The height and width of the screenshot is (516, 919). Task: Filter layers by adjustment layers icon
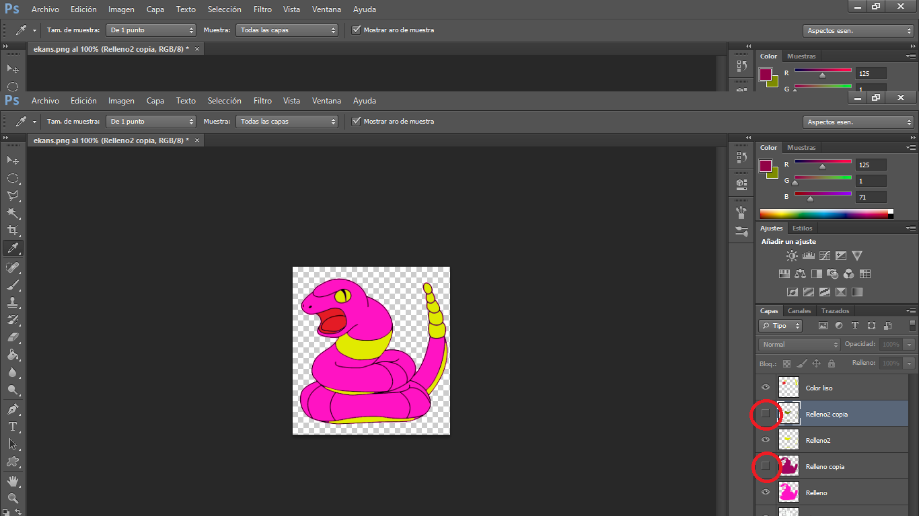(839, 326)
